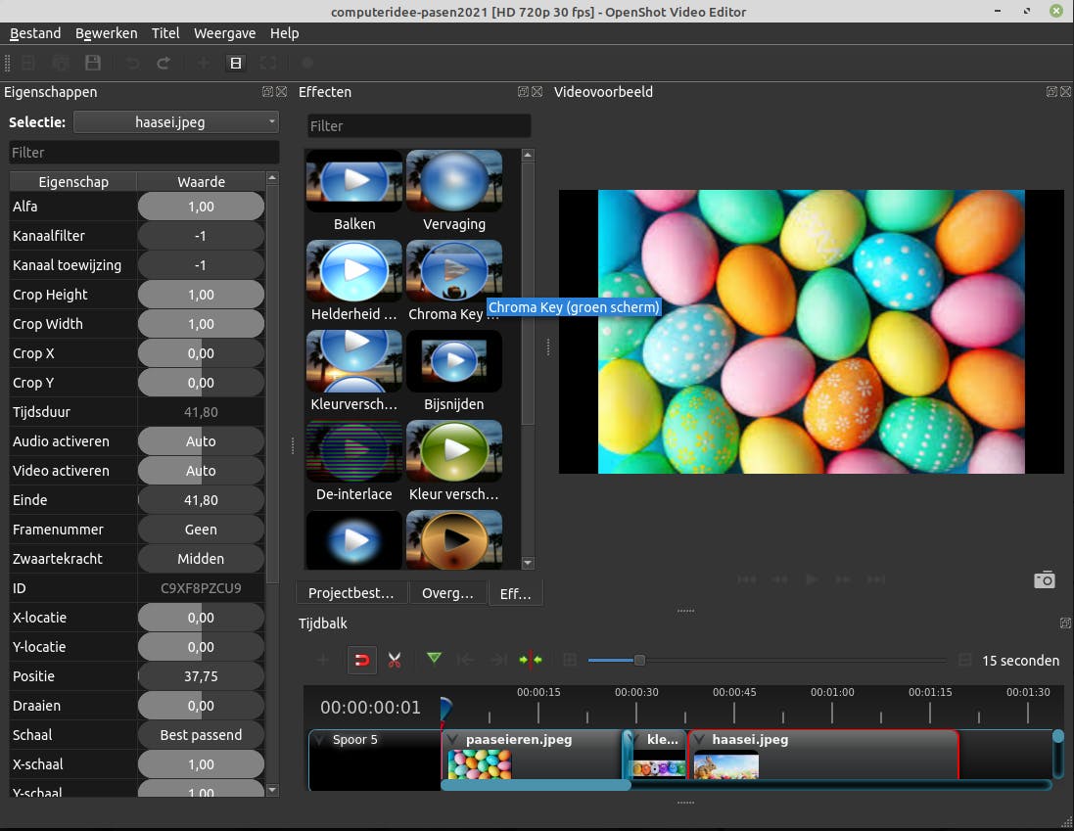The height and width of the screenshot is (831, 1074).
Task: Toggle the magnet snapping button
Action: 361,660
